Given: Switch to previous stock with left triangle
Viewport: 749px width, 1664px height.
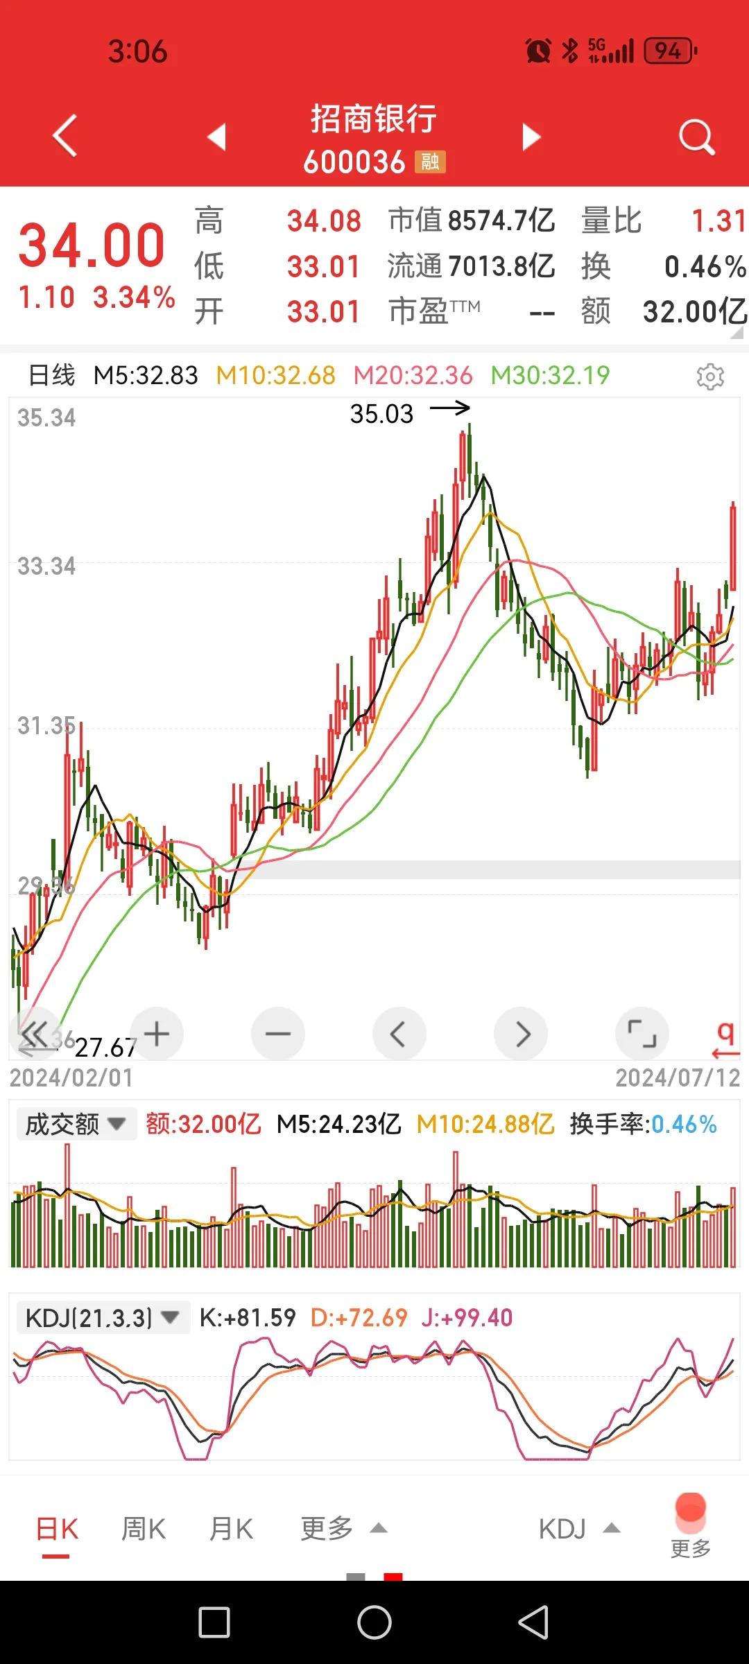Looking at the screenshot, I should [217, 137].
